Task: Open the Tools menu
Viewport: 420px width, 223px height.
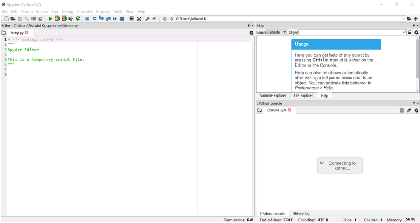Action: point(117,12)
